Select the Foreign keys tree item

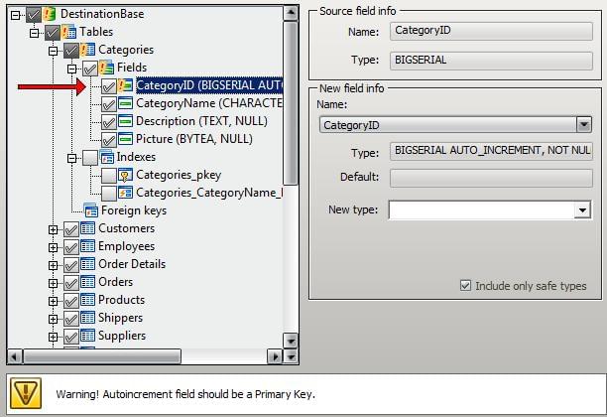point(134,210)
